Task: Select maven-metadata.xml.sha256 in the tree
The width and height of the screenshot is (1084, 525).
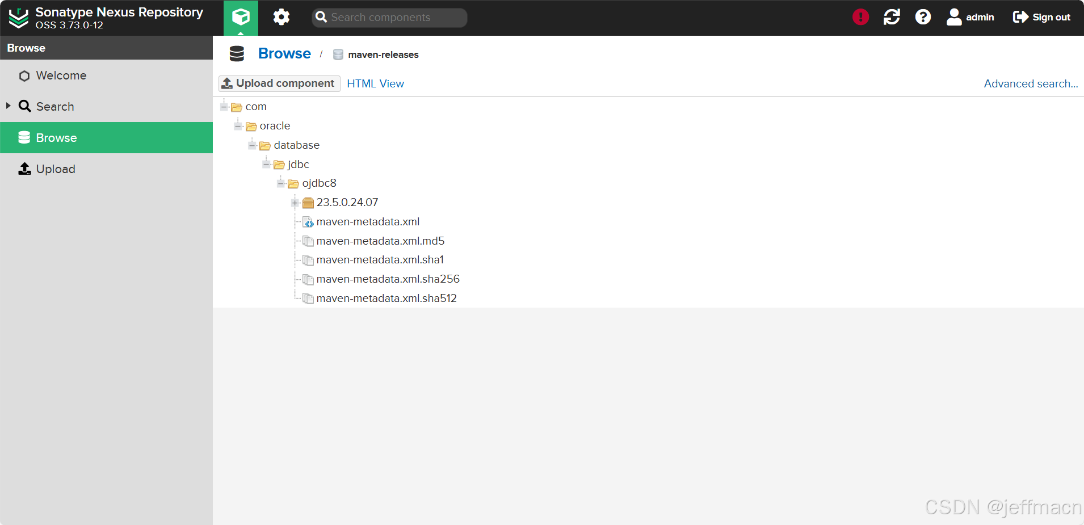Action: click(388, 279)
